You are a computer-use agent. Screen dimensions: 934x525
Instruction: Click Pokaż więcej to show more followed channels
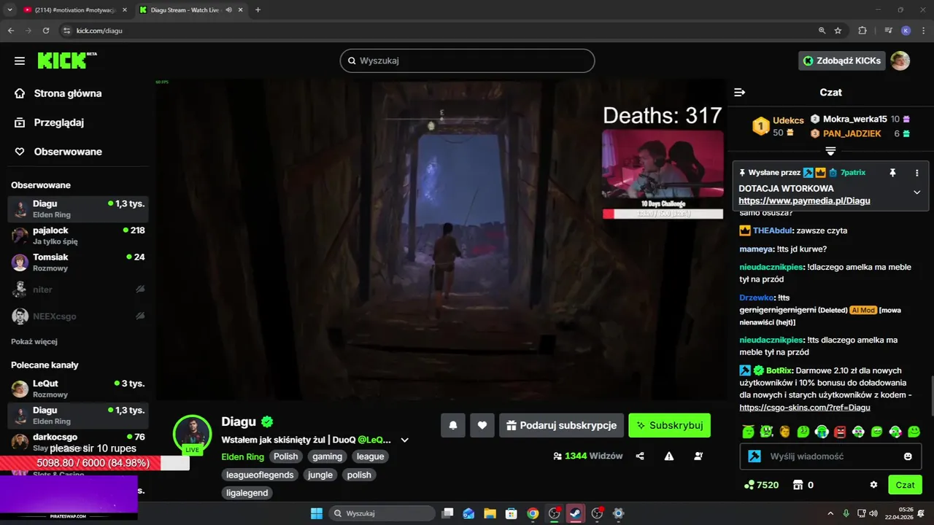coord(34,341)
